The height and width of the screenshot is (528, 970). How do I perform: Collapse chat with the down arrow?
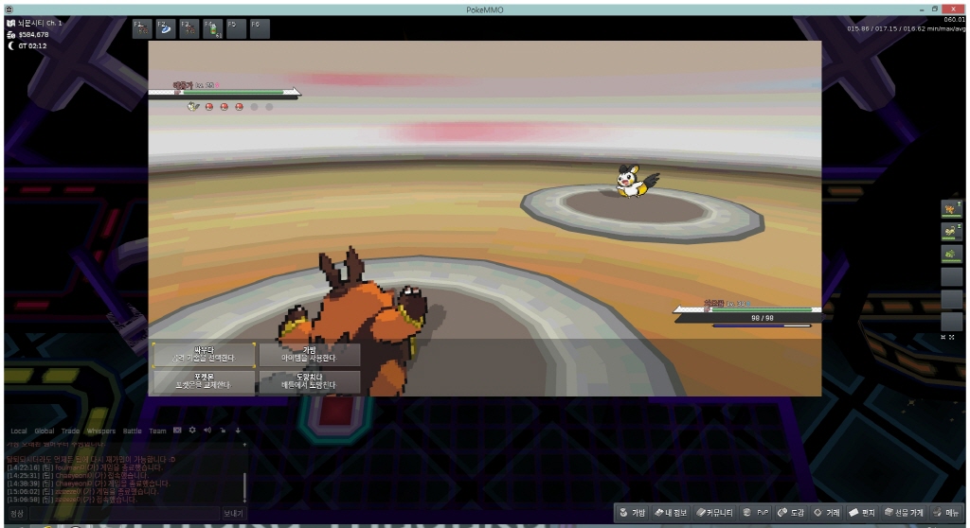tap(239, 431)
